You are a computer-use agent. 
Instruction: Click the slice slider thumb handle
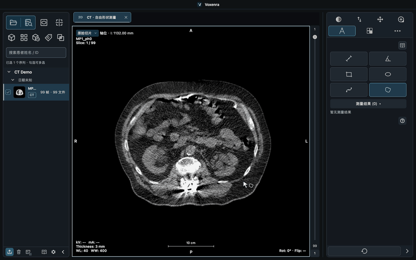(315, 37)
